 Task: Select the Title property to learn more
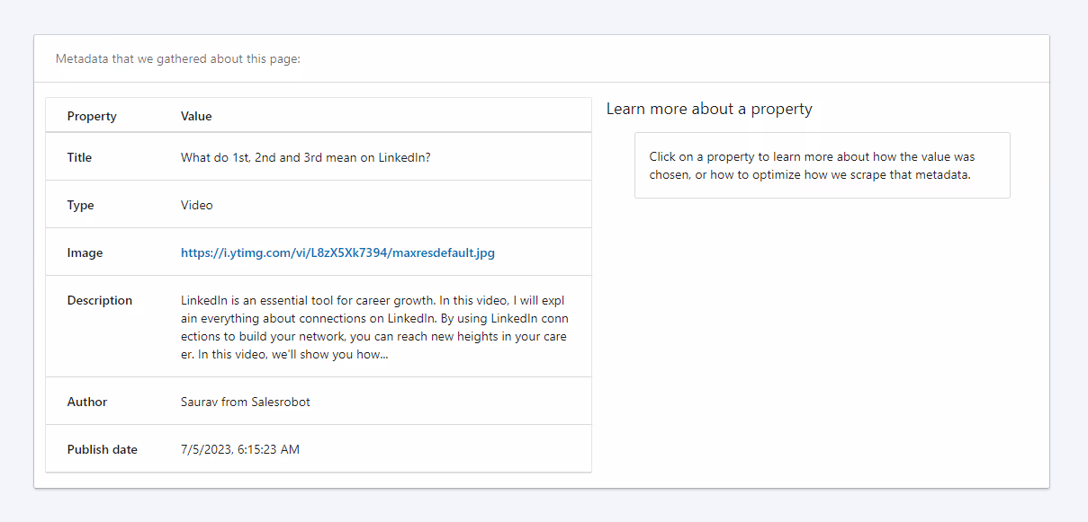point(79,157)
